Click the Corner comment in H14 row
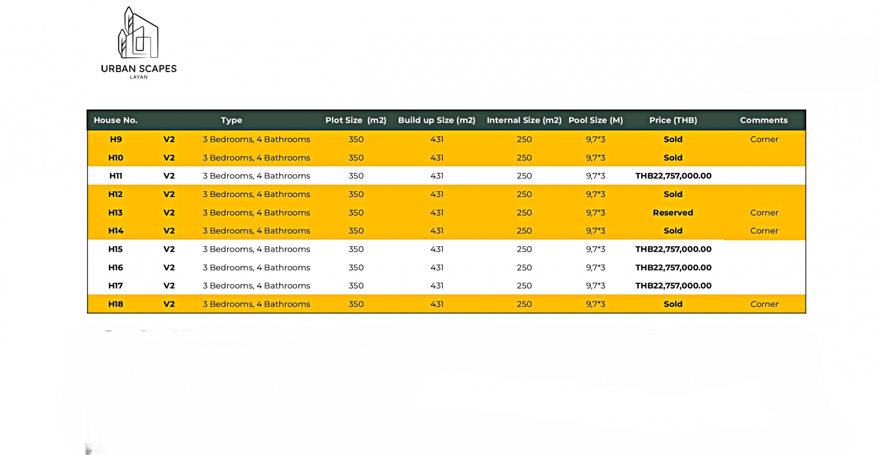 pos(764,231)
